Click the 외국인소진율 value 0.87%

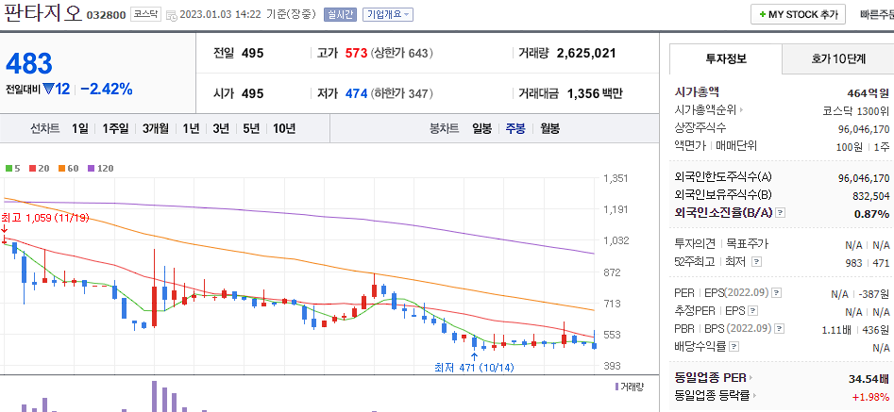pos(871,213)
